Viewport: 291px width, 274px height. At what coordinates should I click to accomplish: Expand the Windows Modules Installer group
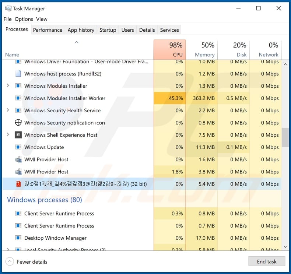click(8, 85)
